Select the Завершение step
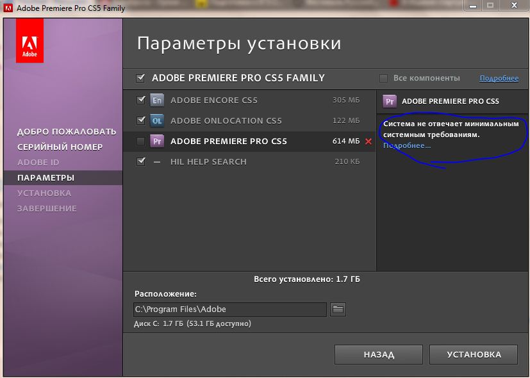 (47, 208)
